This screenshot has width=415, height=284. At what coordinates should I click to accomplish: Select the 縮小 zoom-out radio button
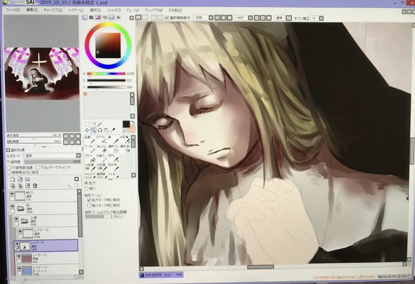(x=86, y=188)
